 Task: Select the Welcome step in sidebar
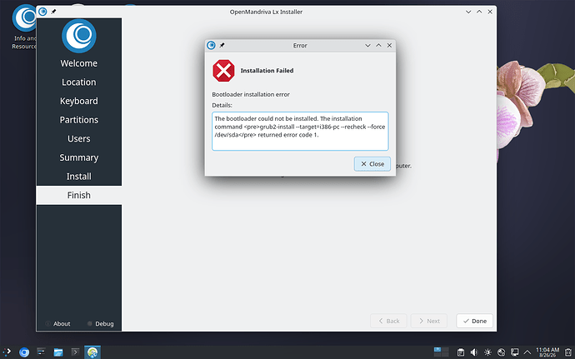point(79,63)
